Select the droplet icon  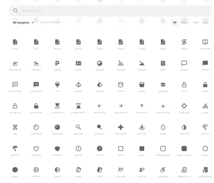[163, 127]
